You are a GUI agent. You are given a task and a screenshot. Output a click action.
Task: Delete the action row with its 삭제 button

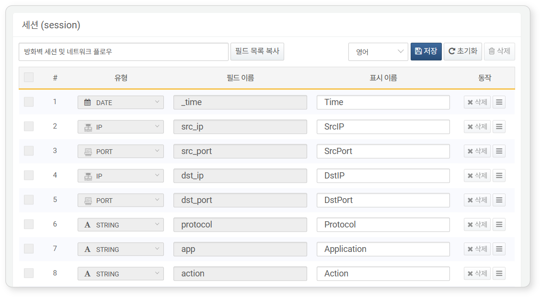click(477, 274)
